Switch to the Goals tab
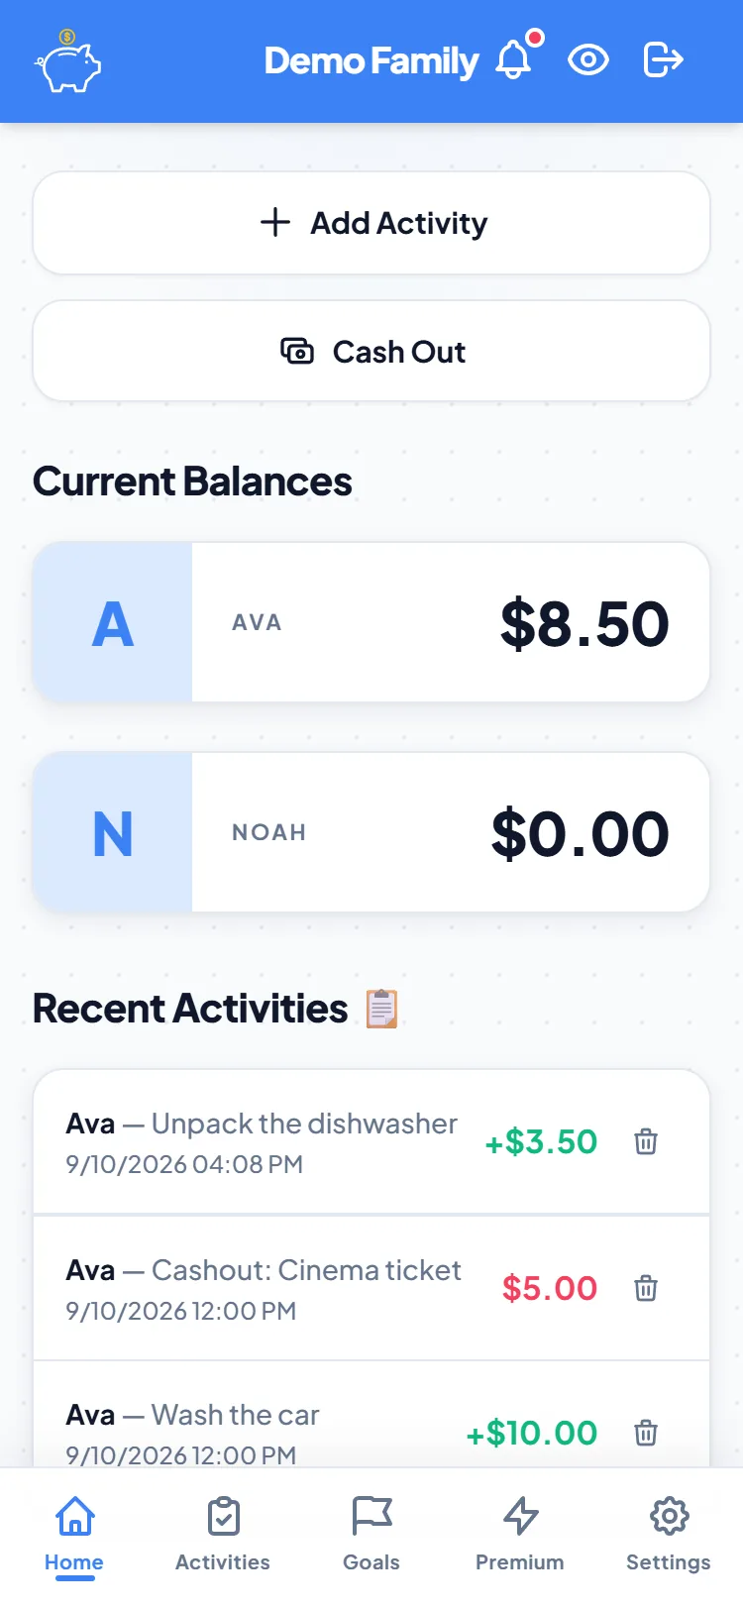743x1609 pixels. (371, 1534)
